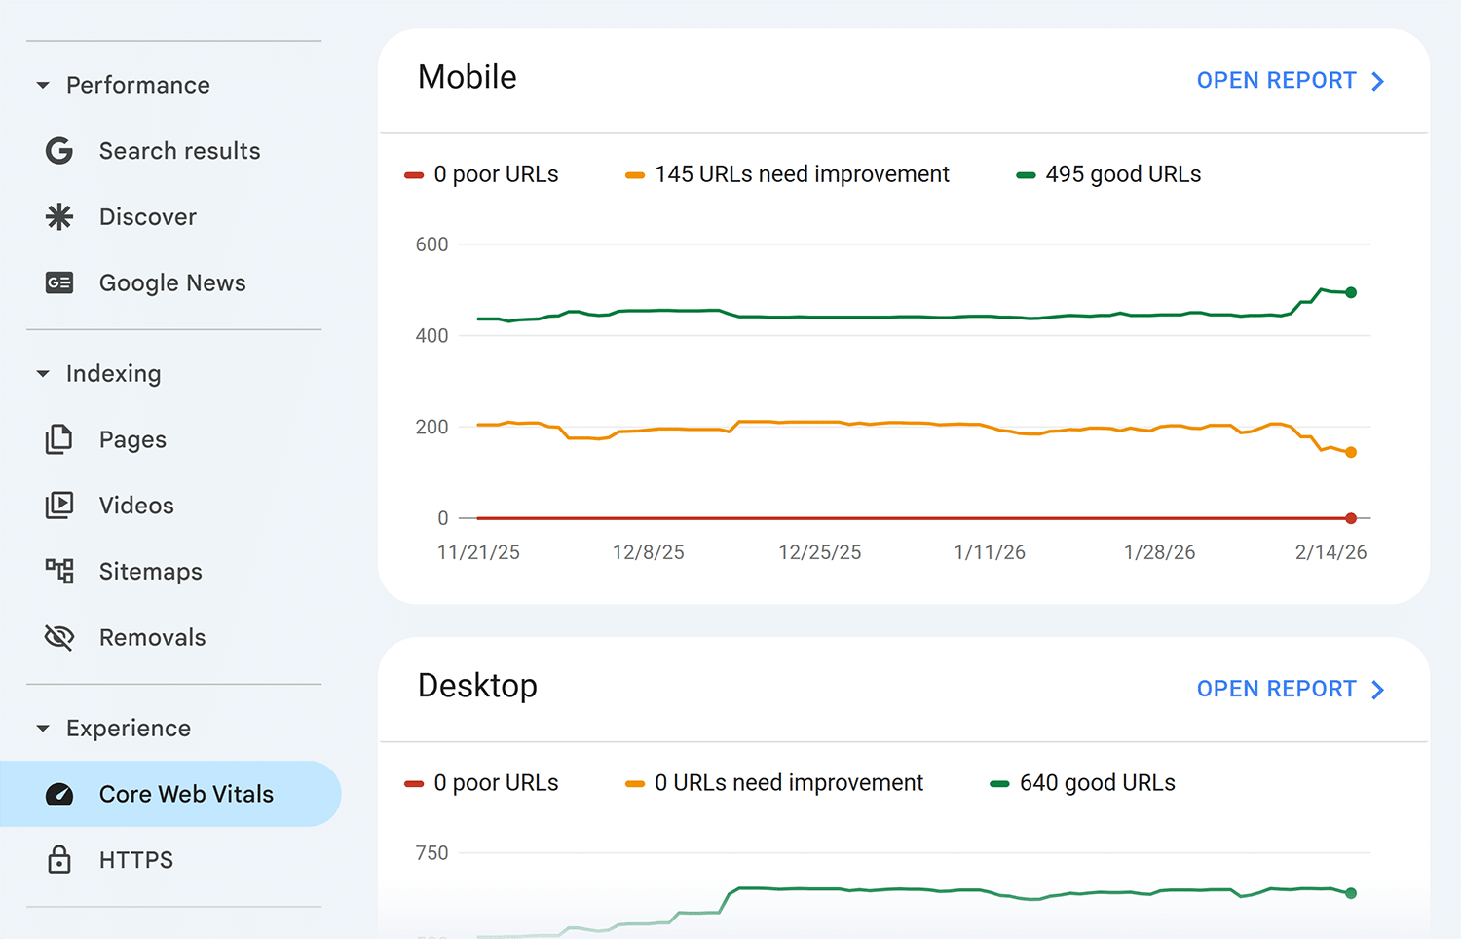Select Pages under Indexing
1461x939 pixels.
pyautogui.click(x=132, y=439)
